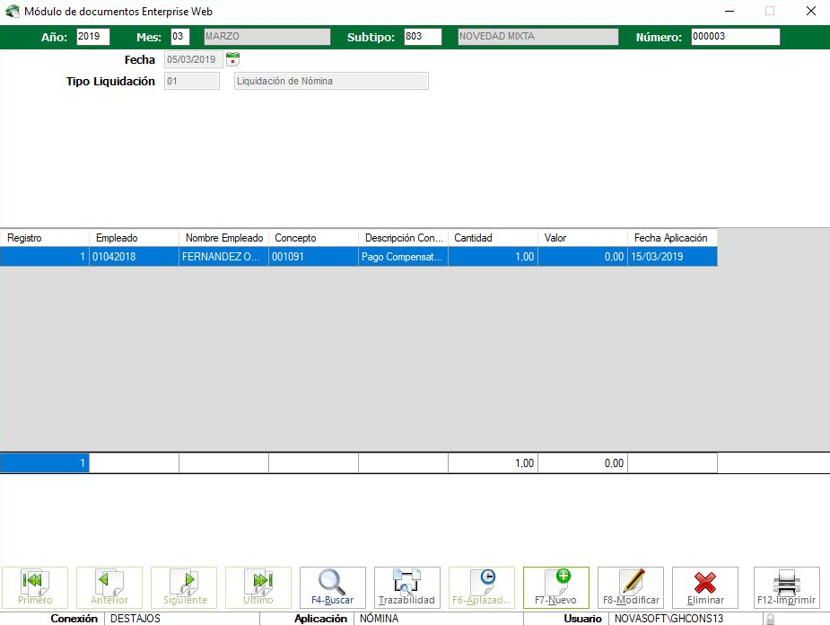Click the Subtipo code field
Viewport: 830px width, 625px height.
pos(422,37)
